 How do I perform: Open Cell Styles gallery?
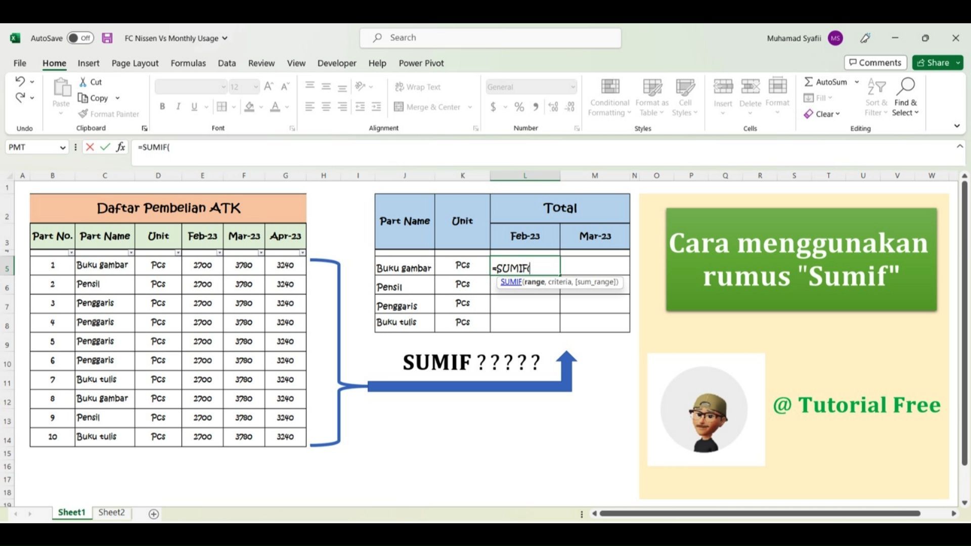point(685,98)
